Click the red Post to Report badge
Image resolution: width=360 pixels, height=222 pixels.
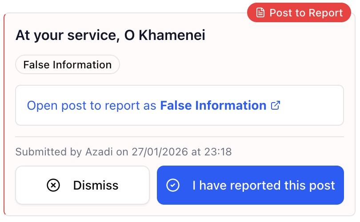(299, 13)
